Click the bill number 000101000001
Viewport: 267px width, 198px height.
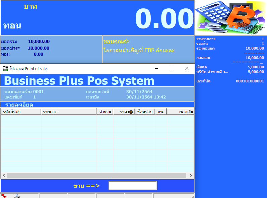pyautogui.click(x=250, y=81)
